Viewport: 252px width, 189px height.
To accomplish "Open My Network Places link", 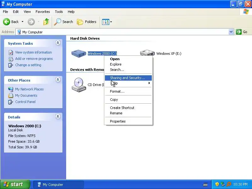I will [x=29, y=89].
